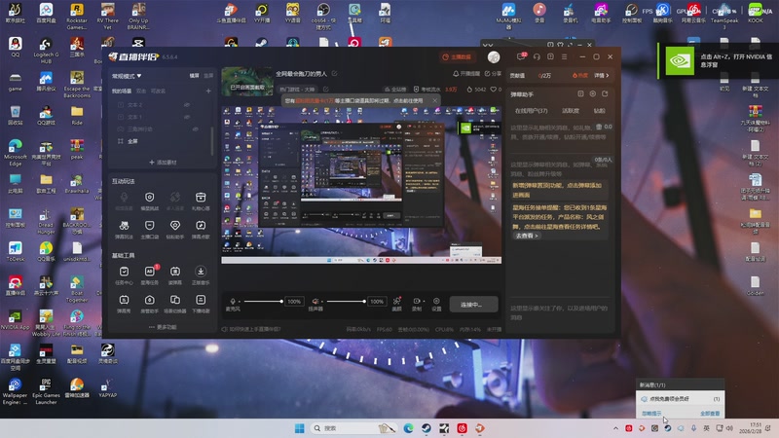
Task: Expand 详情 details in the heat bar
Action: click(x=601, y=76)
